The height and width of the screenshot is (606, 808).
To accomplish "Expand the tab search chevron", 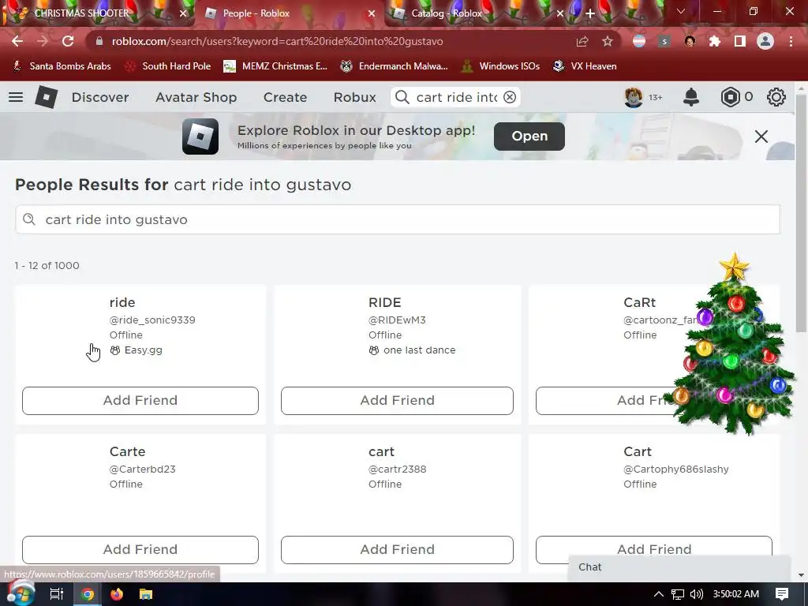I will [x=680, y=11].
